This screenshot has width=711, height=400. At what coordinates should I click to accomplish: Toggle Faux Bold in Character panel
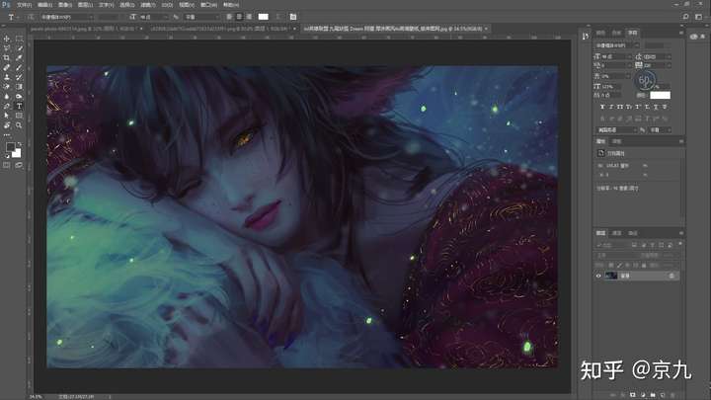(x=602, y=107)
